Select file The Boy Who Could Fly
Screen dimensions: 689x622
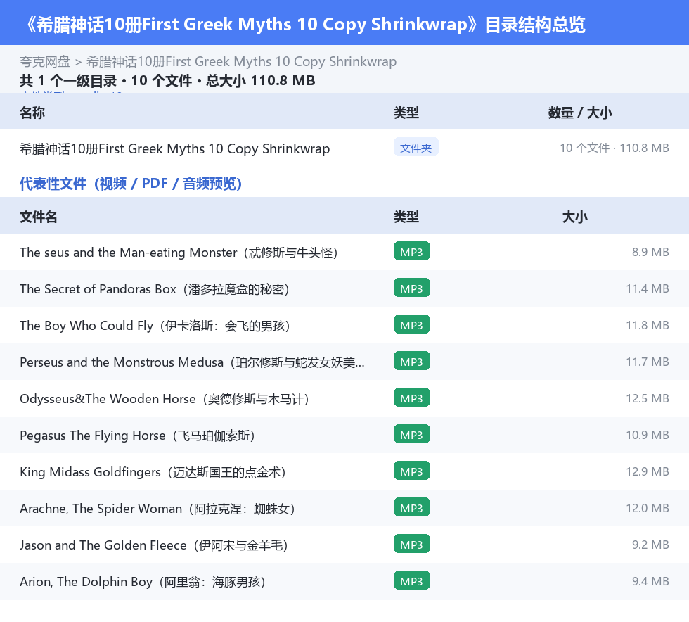click(x=155, y=326)
